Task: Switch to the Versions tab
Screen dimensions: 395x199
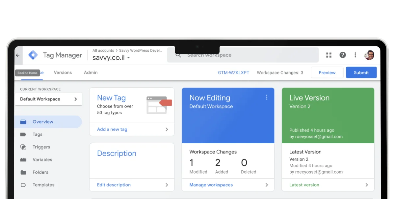Action: pos(63,72)
